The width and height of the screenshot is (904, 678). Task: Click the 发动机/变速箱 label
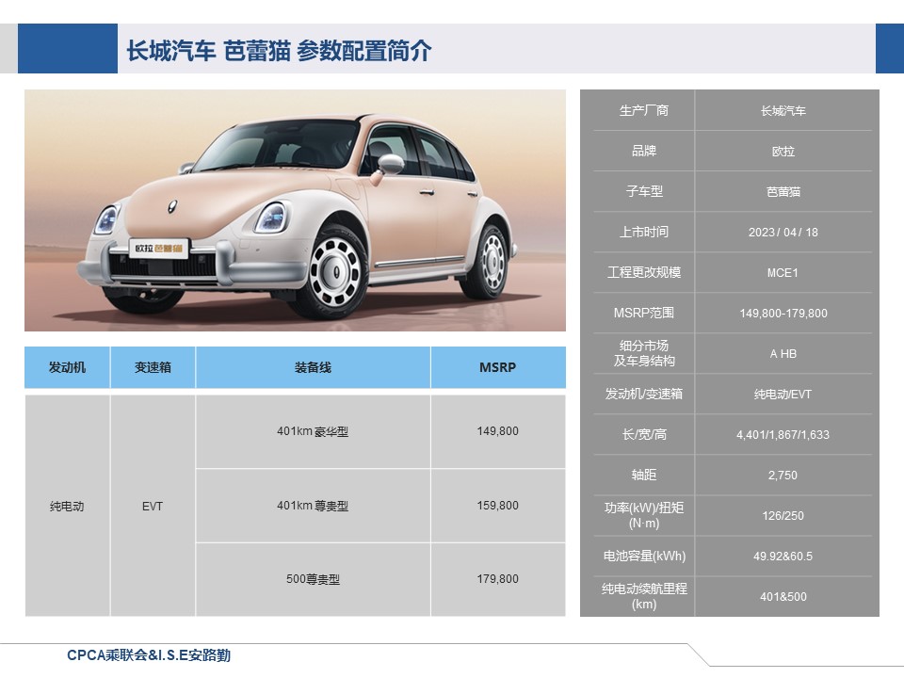pyautogui.click(x=644, y=394)
